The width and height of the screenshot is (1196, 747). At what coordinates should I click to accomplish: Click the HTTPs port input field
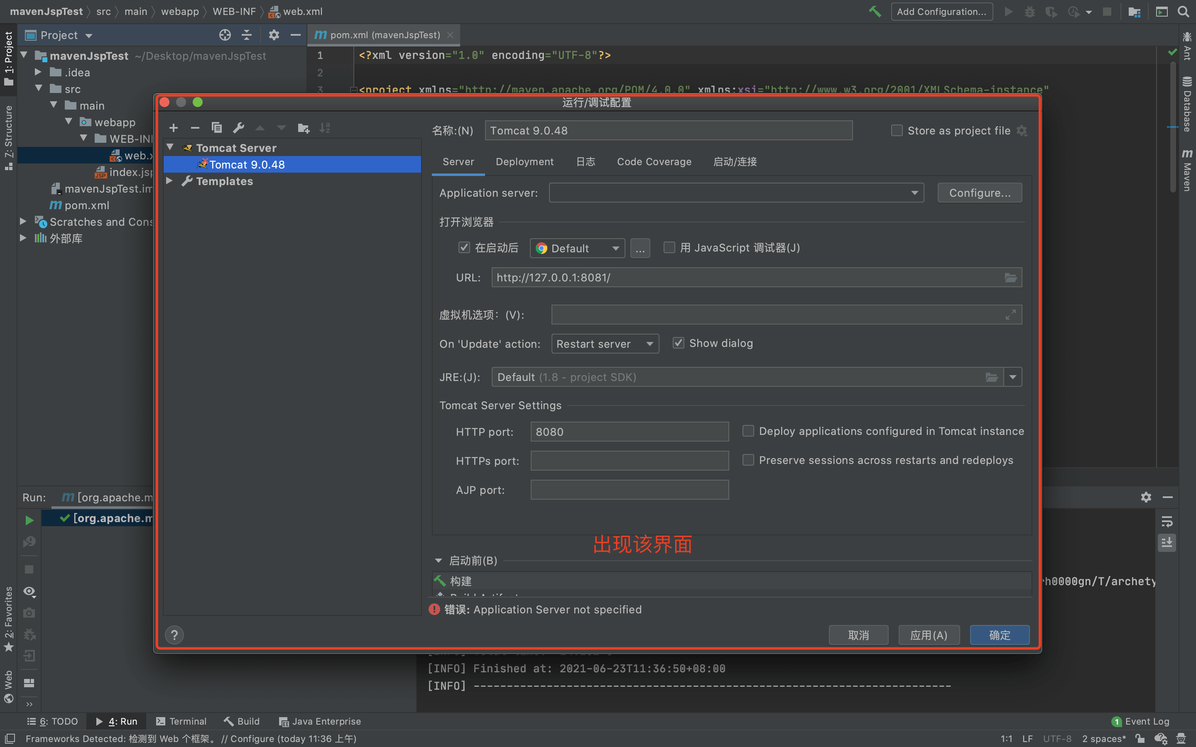pos(629,461)
